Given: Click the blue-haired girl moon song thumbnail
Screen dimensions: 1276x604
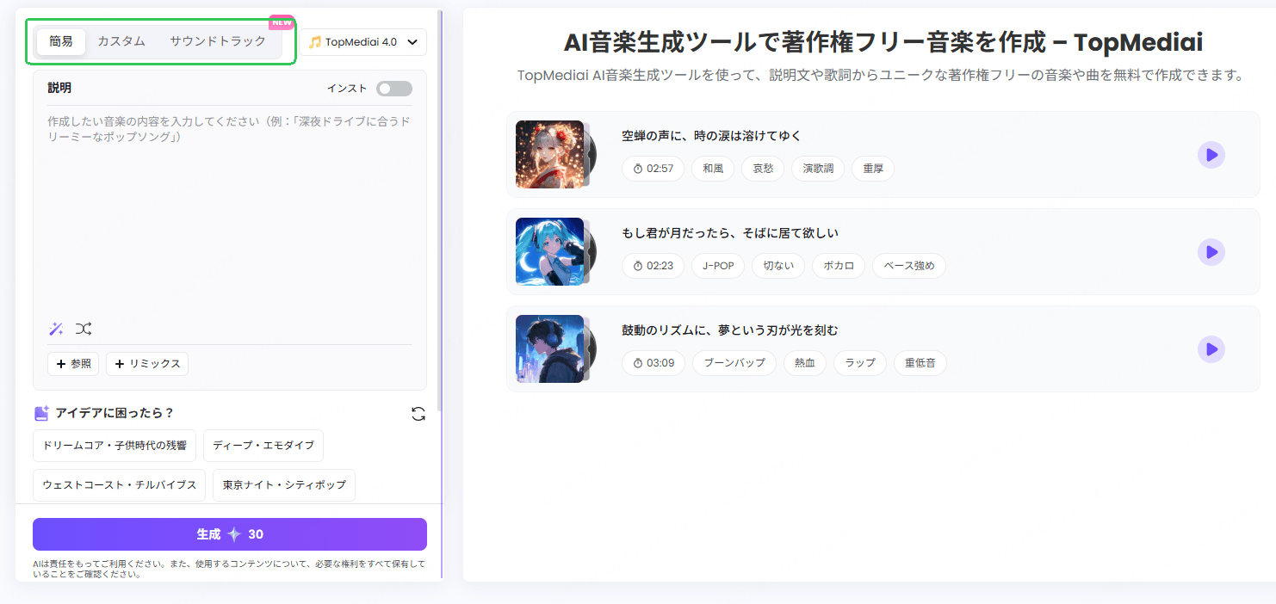Looking at the screenshot, I should coord(549,252).
